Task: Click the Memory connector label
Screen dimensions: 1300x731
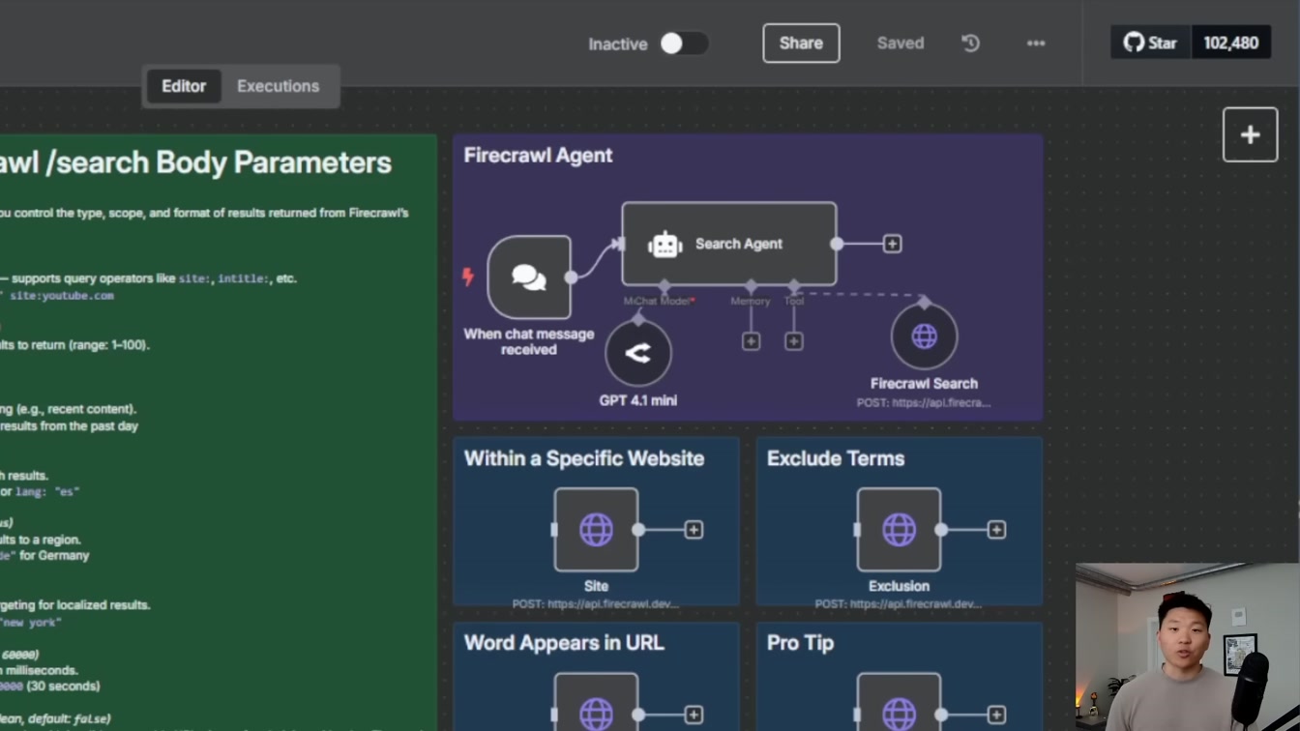Action: [751, 302]
